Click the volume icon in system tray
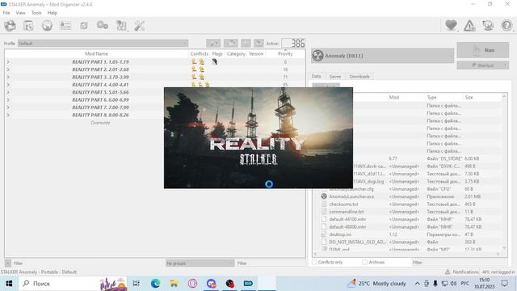 click(x=453, y=284)
